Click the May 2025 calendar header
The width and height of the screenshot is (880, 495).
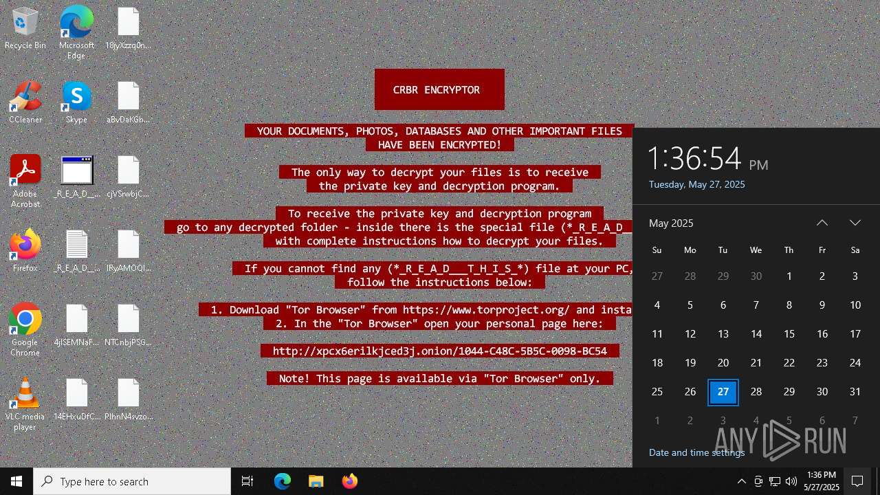[x=671, y=223]
